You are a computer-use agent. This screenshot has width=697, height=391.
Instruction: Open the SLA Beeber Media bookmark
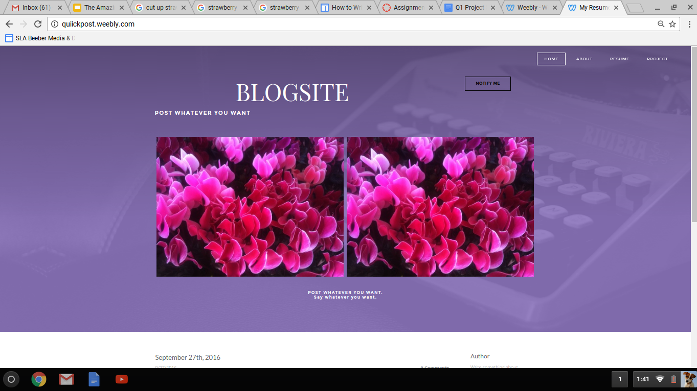(x=40, y=38)
